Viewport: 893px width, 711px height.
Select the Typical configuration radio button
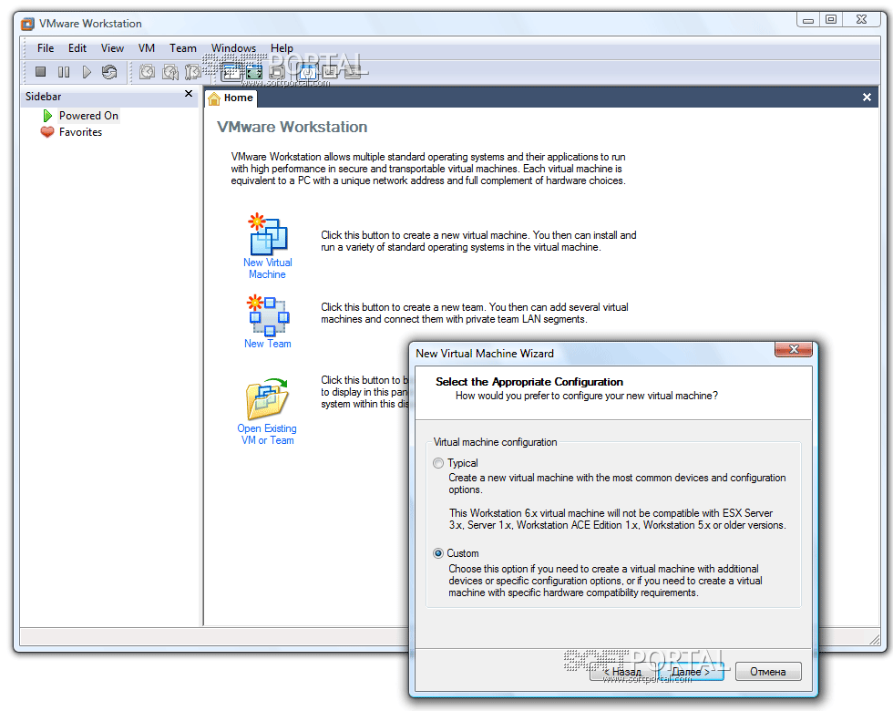pos(438,463)
